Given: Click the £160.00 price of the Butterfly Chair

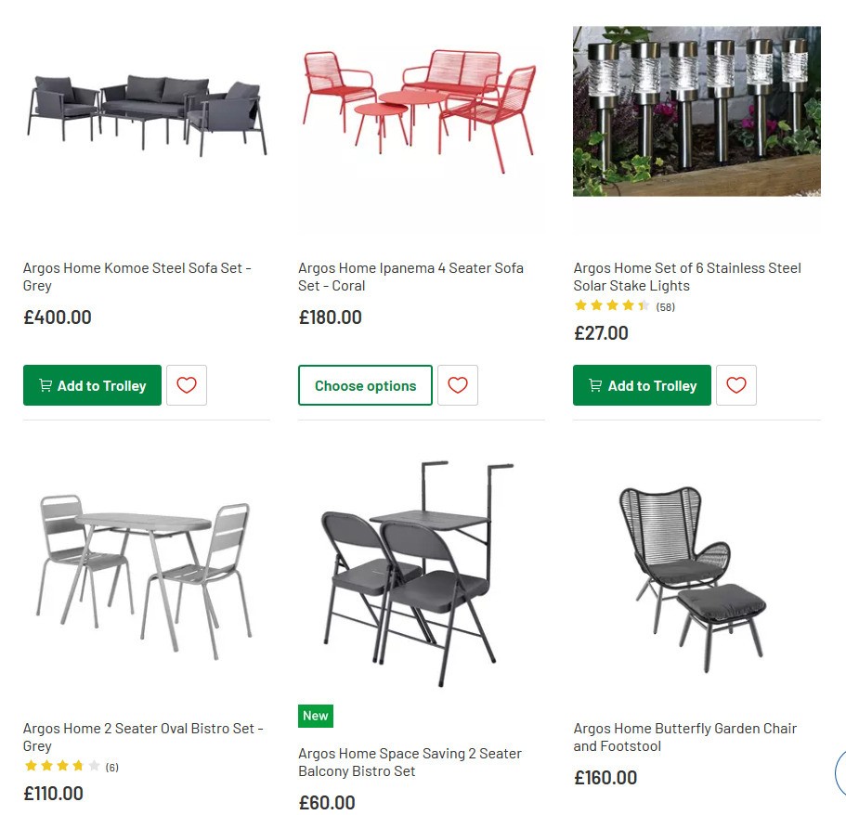Looking at the screenshot, I should tap(605, 777).
